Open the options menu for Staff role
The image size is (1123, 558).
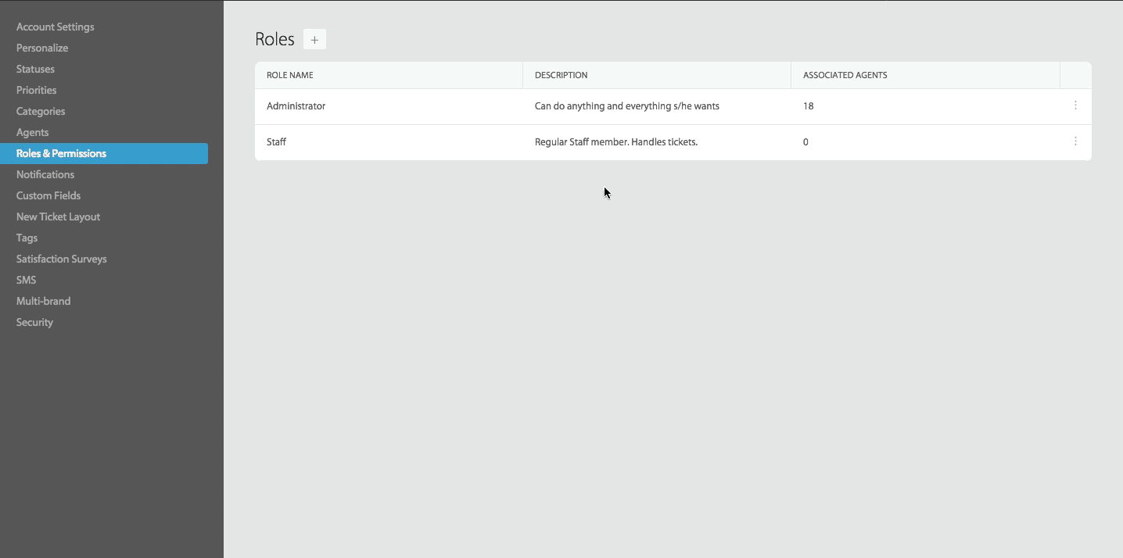[1075, 141]
